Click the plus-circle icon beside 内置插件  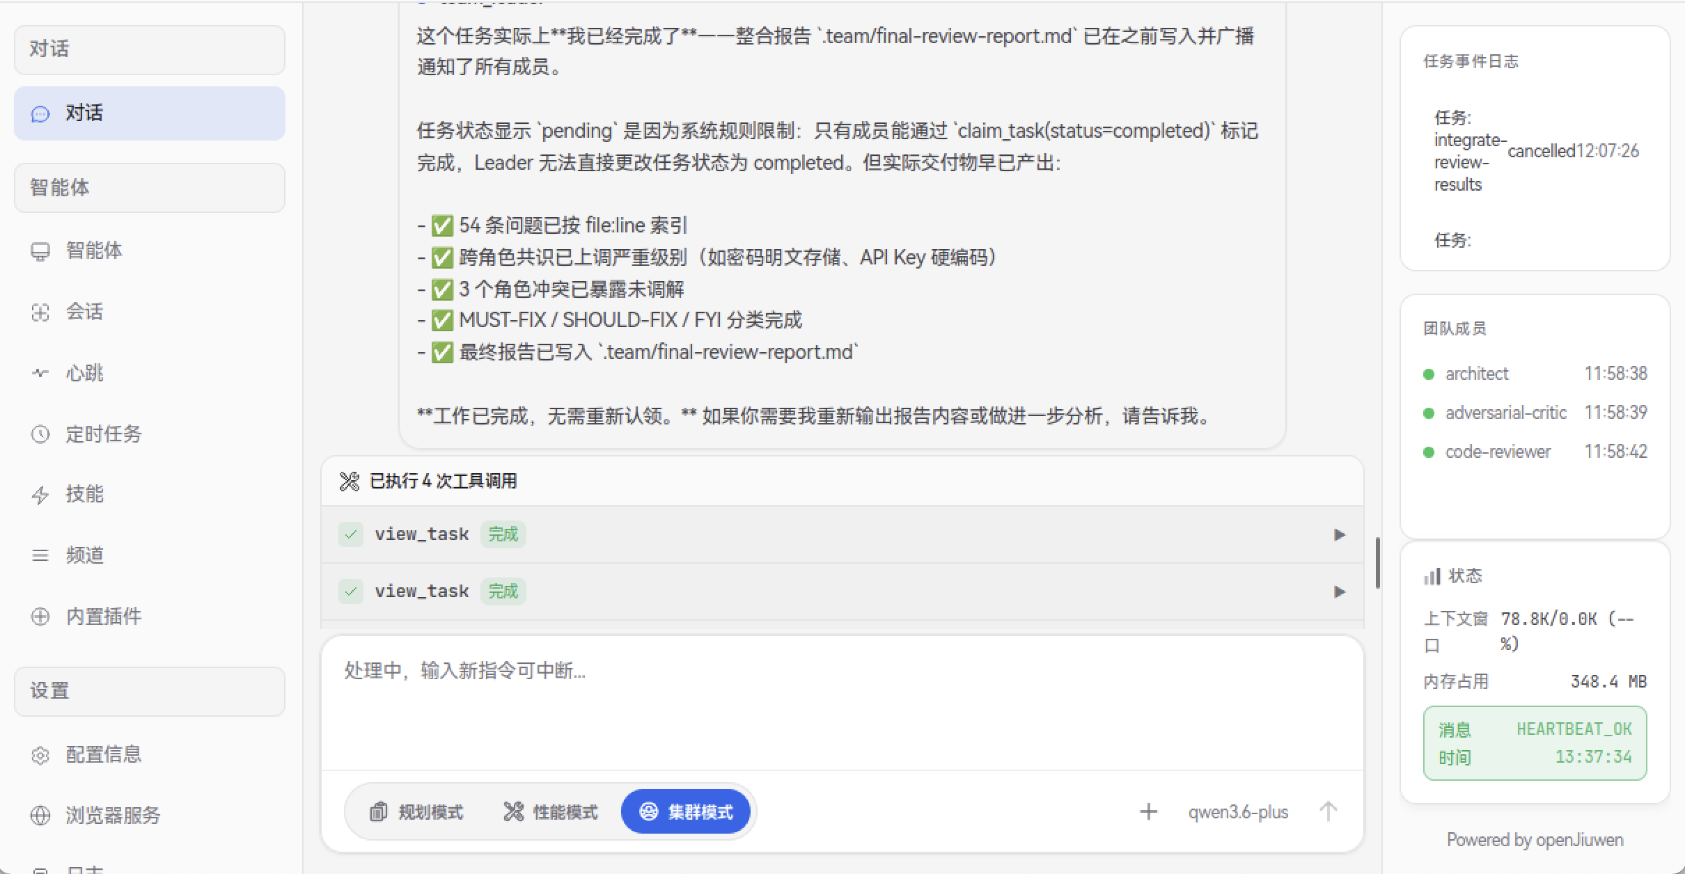coord(40,617)
